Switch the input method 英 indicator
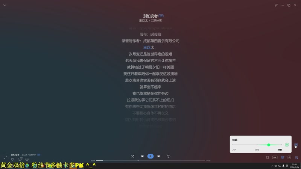This screenshot has height=169, width=301. pos(287,166)
